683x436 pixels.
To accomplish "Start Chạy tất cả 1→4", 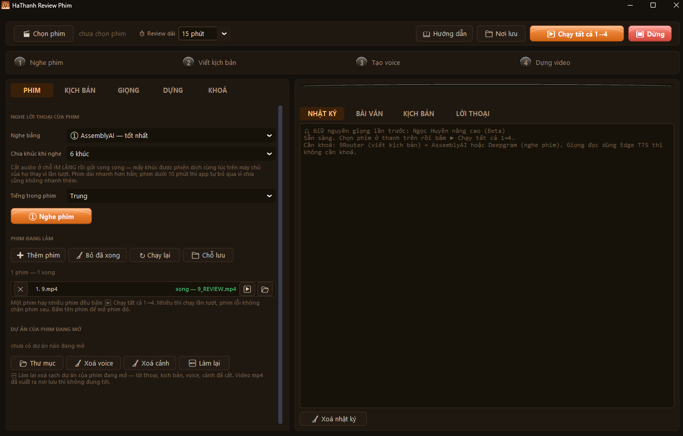I will coord(577,34).
